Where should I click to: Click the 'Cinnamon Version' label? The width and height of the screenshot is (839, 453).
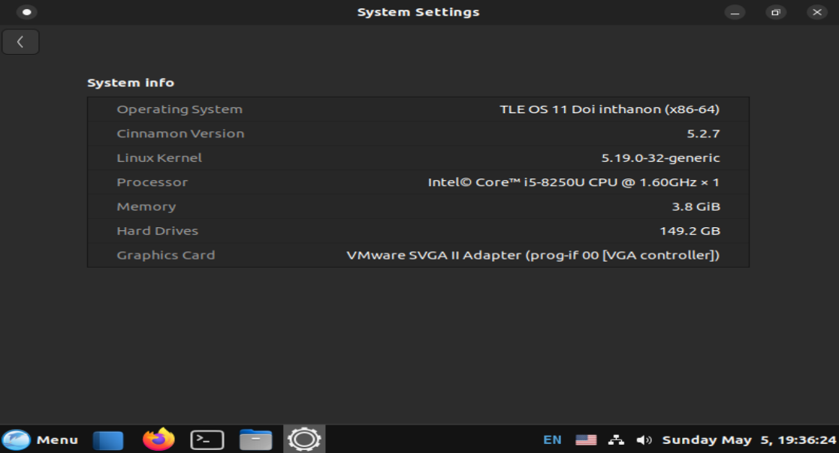(x=180, y=133)
